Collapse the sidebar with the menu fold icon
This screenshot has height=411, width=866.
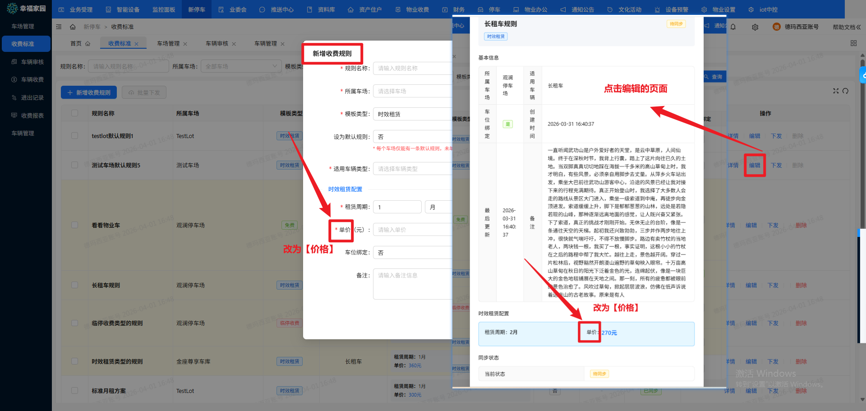click(59, 27)
